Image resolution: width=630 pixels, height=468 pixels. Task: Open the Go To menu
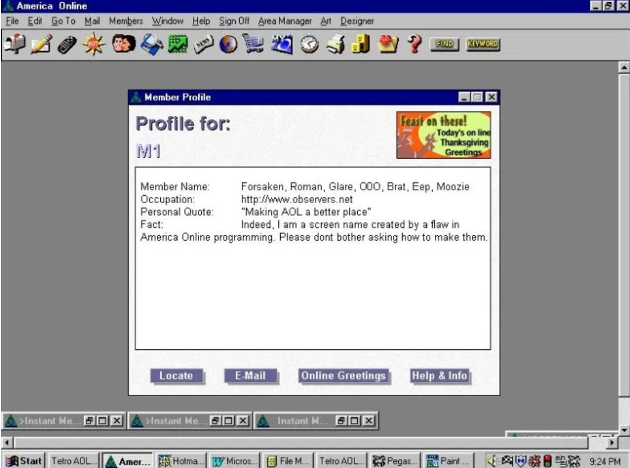point(64,21)
